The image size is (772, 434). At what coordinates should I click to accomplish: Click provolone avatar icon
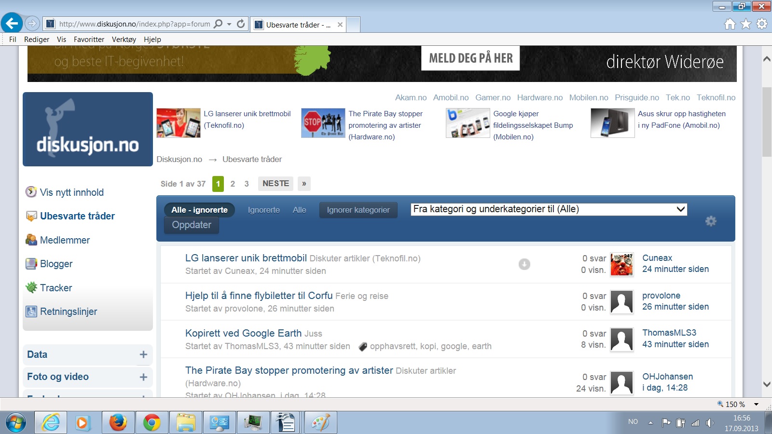[x=621, y=302]
